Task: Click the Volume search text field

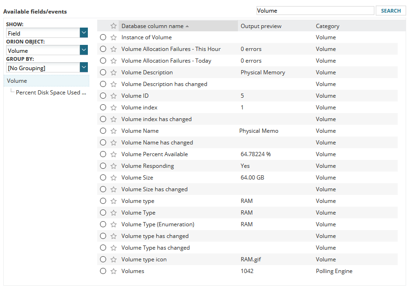Action: [315, 10]
